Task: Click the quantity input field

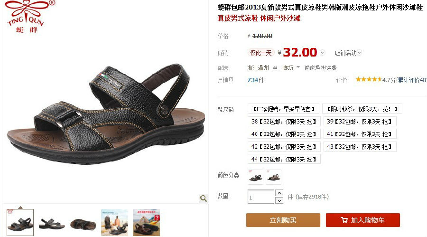Action: [260, 197]
